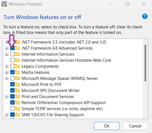
Task: Select the SMB 1.0/CIFS folder icon
Action: (17, 115)
